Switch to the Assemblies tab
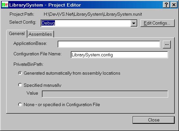This screenshot has width=179, height=131. coord(40,34)
